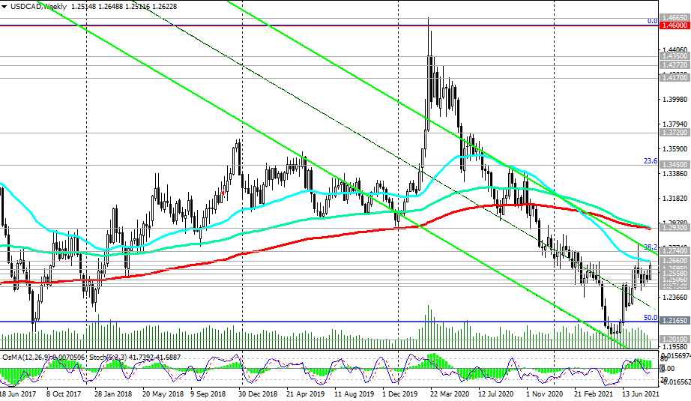Select the 1.34500 price level label
The width and height of the screenshot is (691, 401).
coord(675,163)
